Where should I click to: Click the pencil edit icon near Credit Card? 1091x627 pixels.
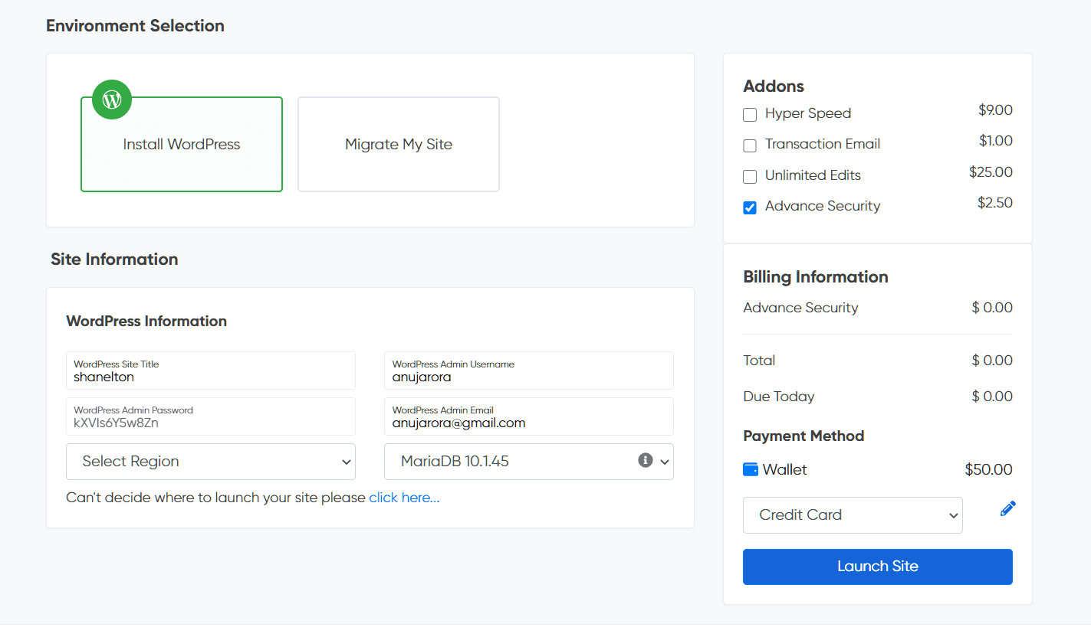coord(1007,508)
